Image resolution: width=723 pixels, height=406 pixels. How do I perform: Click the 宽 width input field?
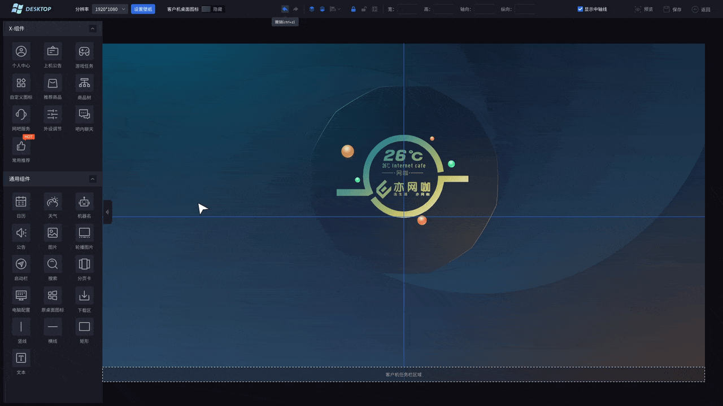[408, 9]
